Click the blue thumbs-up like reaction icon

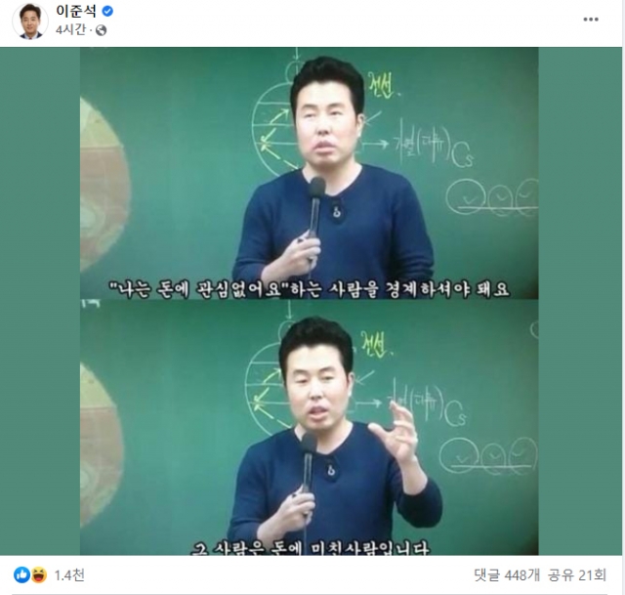(x=21, y=574)
